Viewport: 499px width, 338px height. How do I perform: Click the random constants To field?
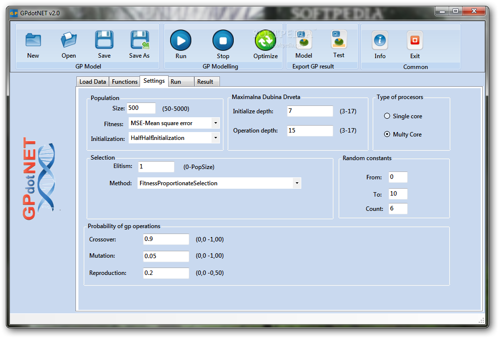coord(398,194)
